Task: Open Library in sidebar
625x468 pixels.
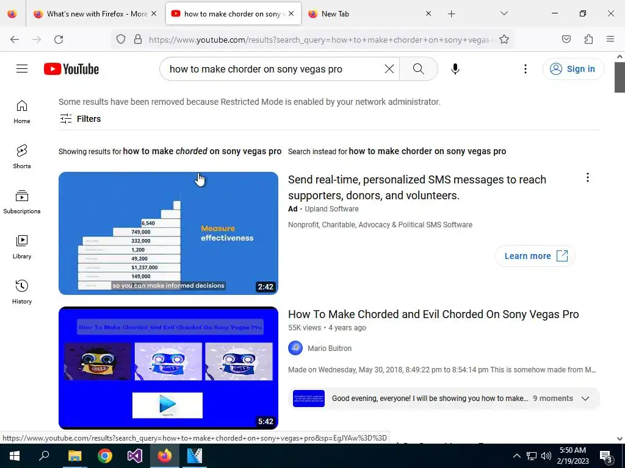Action: [x=22, y=247]
